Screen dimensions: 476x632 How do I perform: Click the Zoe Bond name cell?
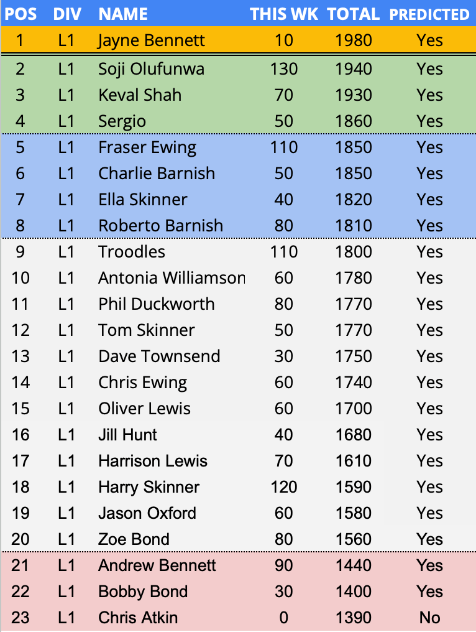tap(134, 539)
